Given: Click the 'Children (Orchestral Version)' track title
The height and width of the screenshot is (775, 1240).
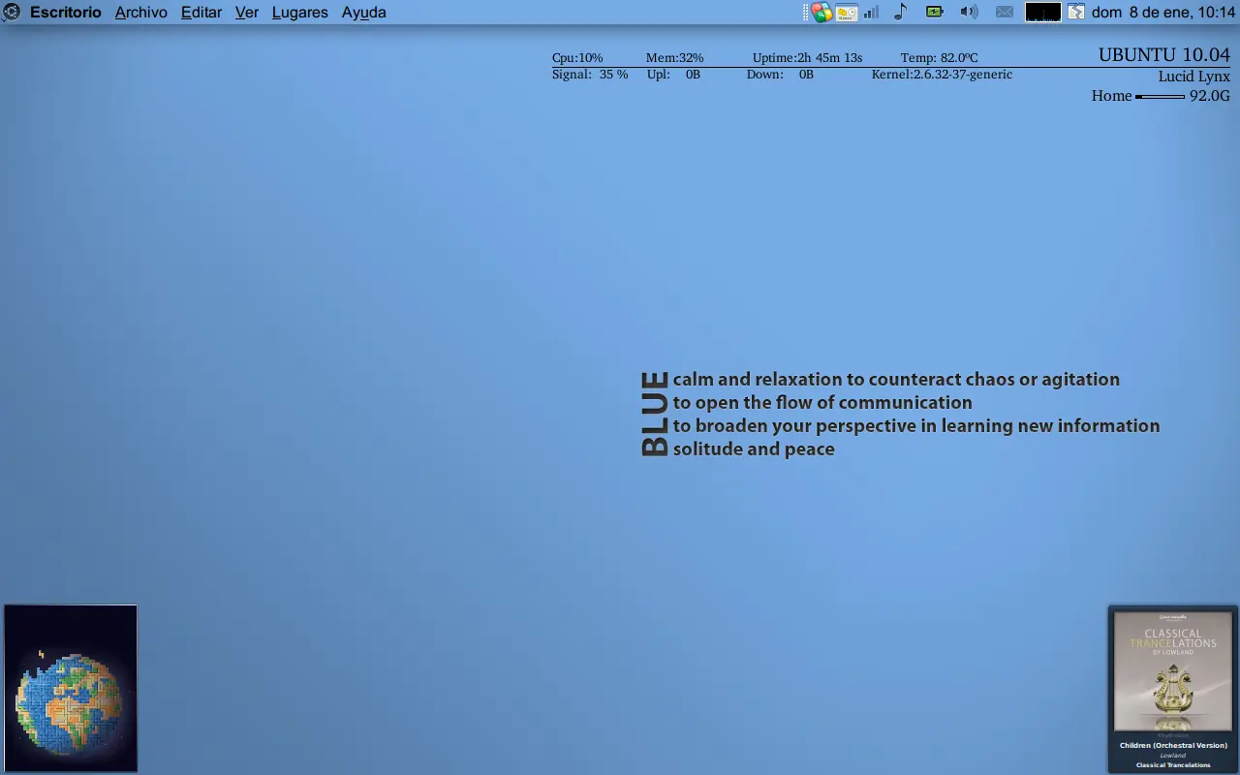Looking at the screenshot, I should click(1173, 745).
